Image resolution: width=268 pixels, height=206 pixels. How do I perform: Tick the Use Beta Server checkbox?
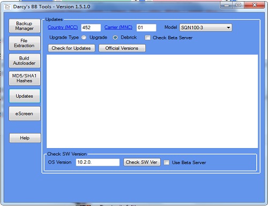[166, 163]
